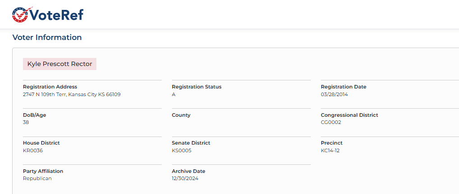Select the registration address 2747 N 109th Terr
Image resolution: width=459 pixels, height=194 pixels.
click(x=72, y=94)
